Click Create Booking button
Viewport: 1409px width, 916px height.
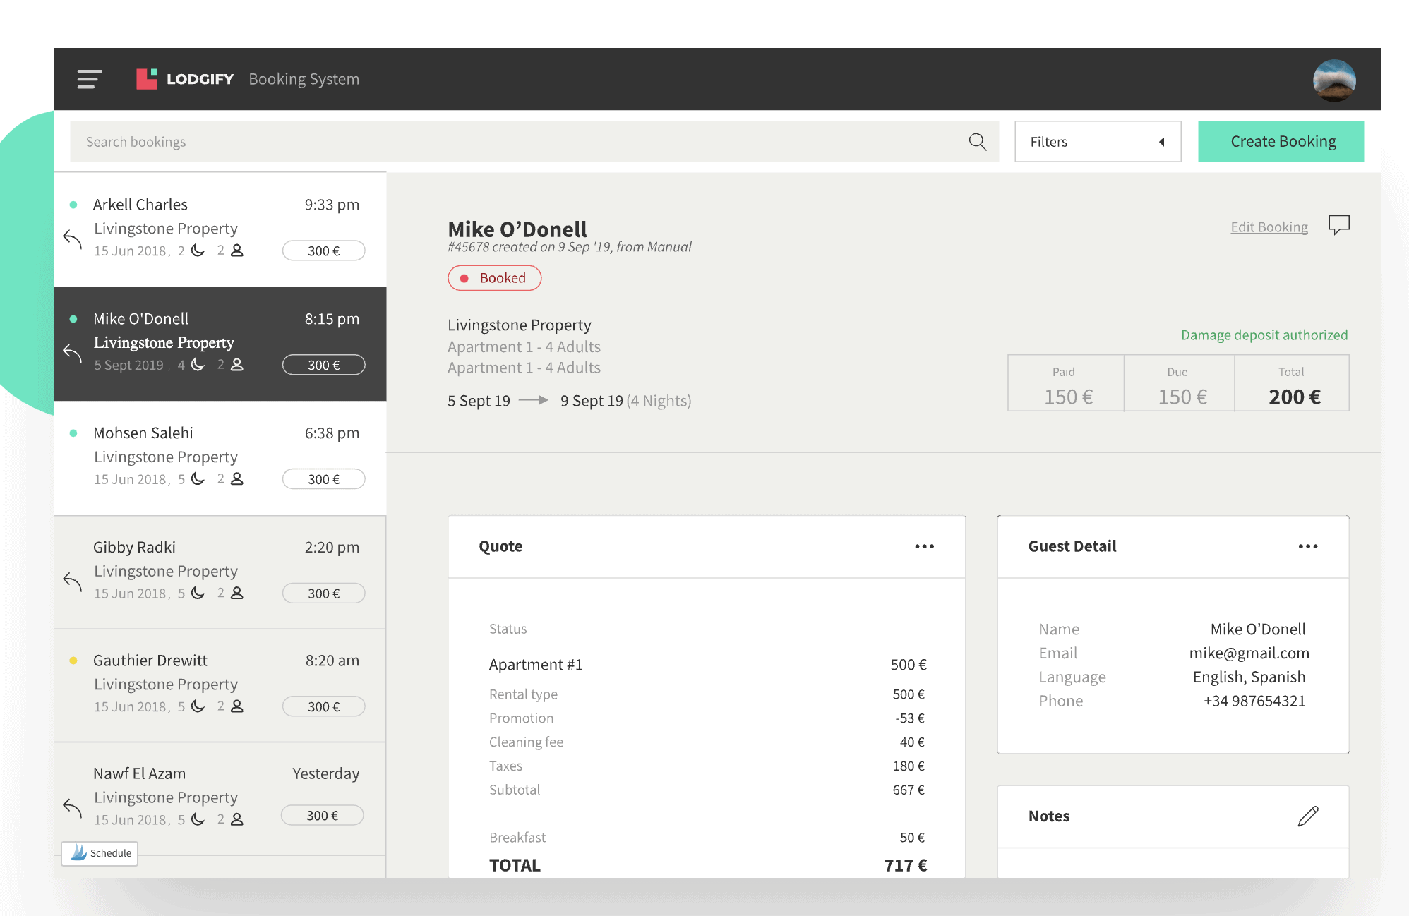1282,140
